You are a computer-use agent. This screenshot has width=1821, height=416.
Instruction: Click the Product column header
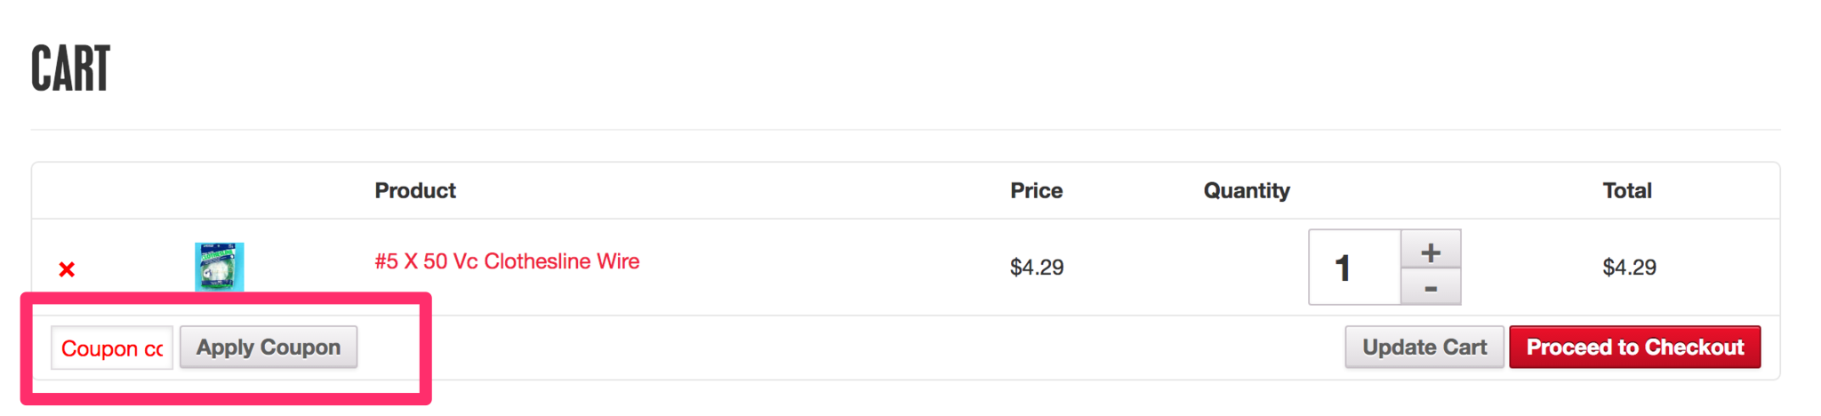coord(415,190)
